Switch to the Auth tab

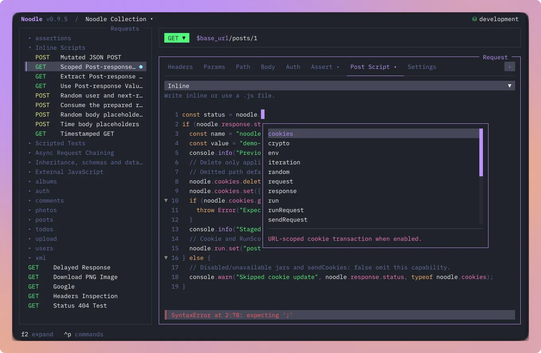point(293,67)
